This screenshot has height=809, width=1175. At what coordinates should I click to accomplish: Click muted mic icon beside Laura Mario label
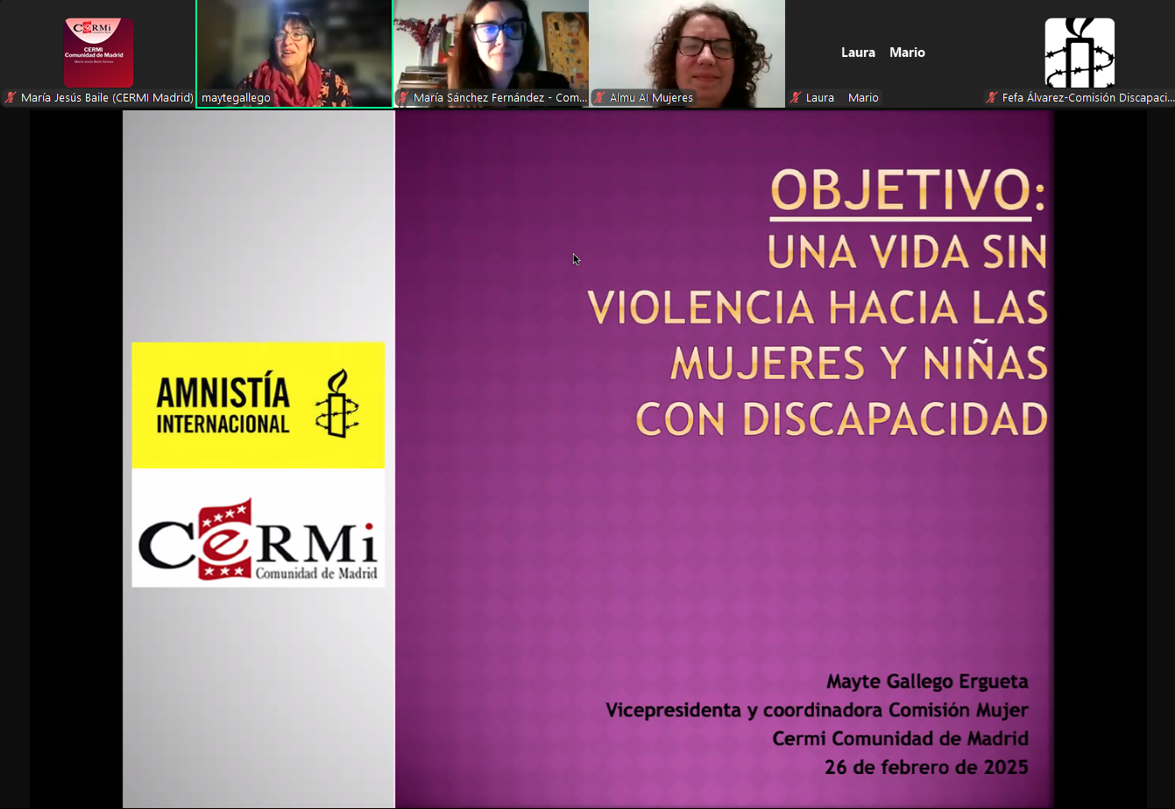[x=796, y=98]
